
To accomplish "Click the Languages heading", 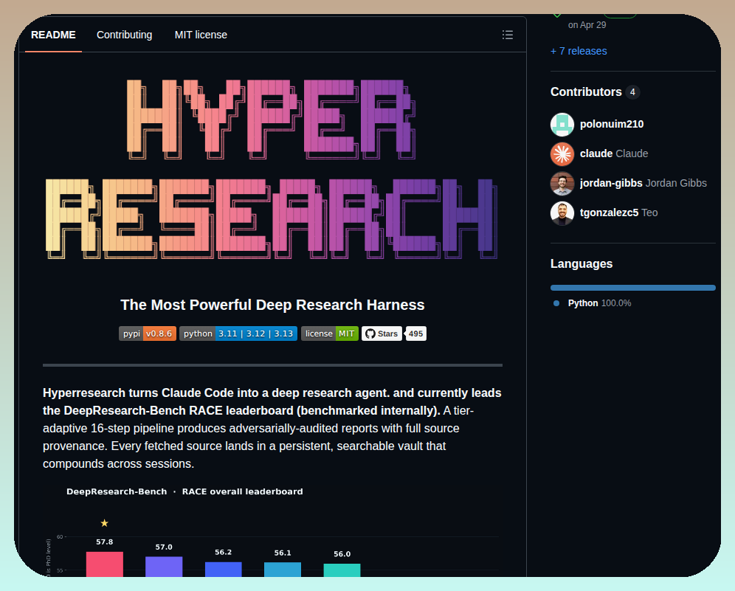I will [x=582, y=264].
